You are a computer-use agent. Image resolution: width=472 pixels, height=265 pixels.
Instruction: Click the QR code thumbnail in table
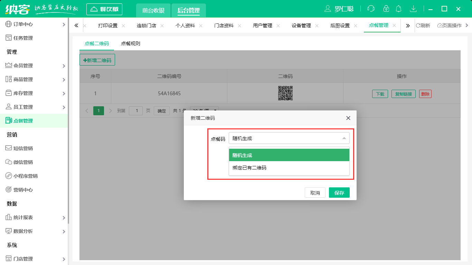click(285, 93)
